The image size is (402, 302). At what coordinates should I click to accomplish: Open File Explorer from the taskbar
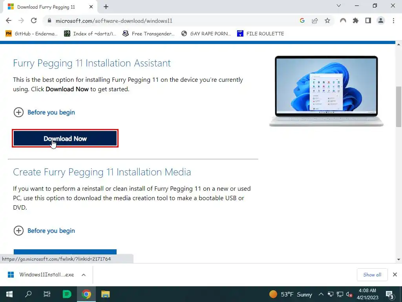tap(105, 294)
